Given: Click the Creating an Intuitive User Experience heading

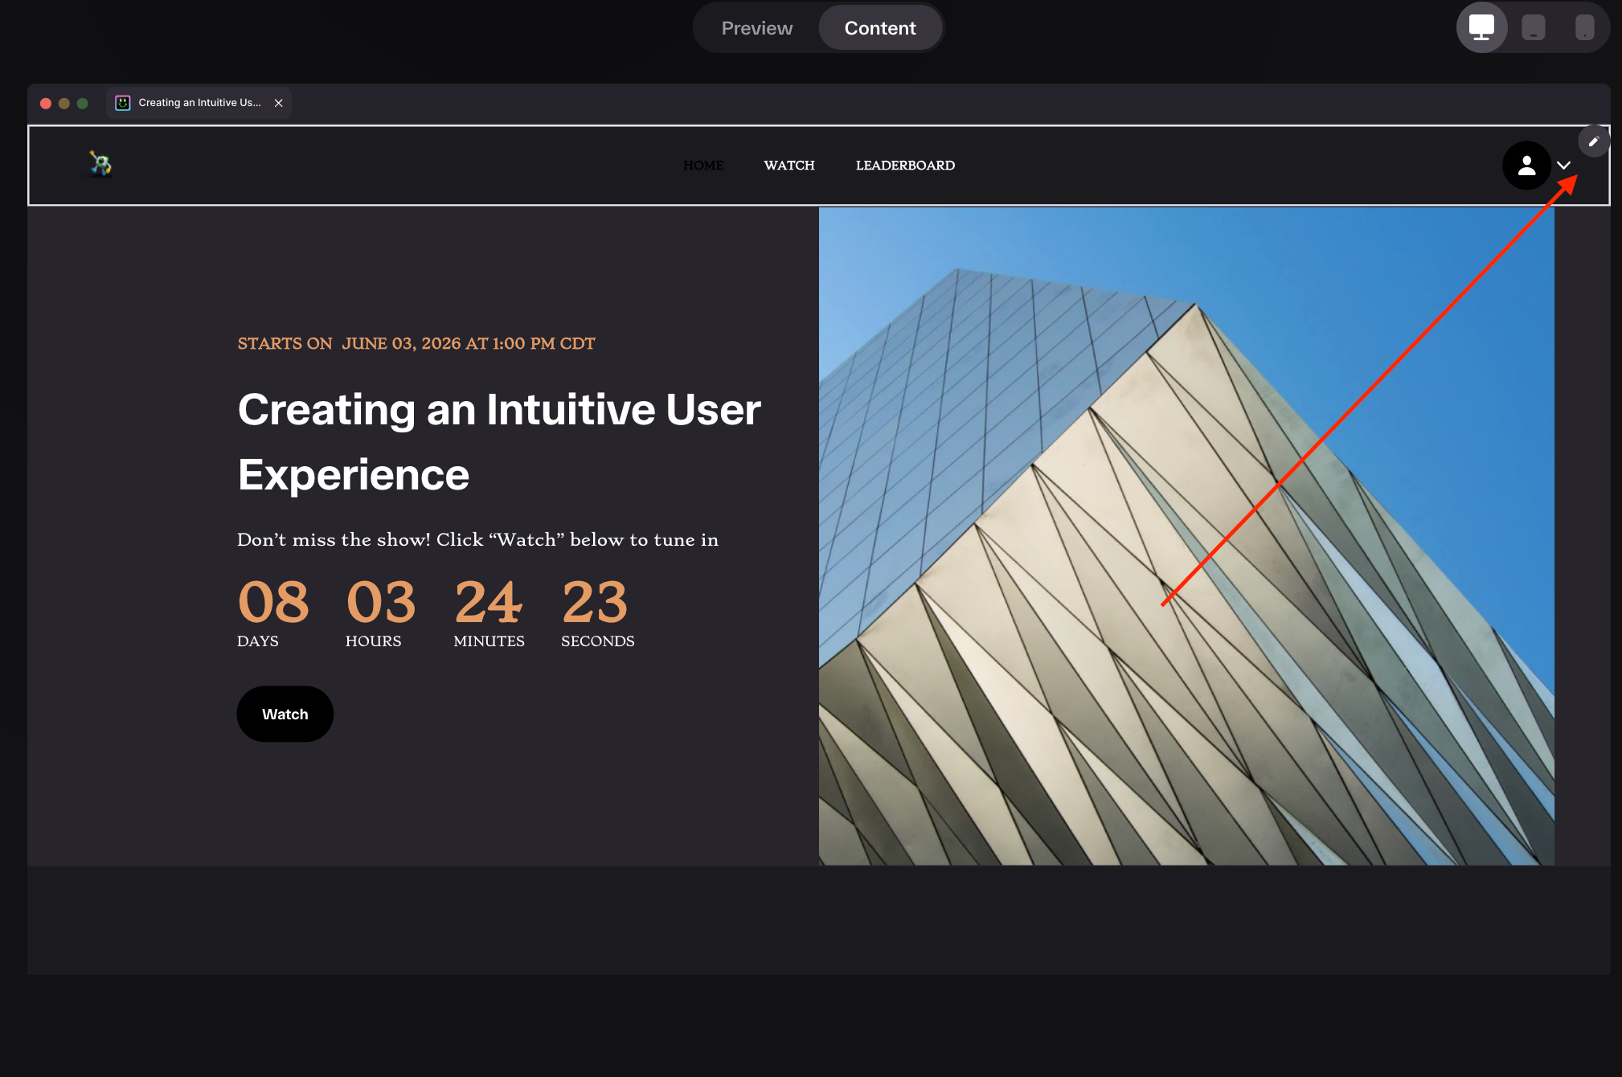Looking at the screenshot, I should click(498, 442).
